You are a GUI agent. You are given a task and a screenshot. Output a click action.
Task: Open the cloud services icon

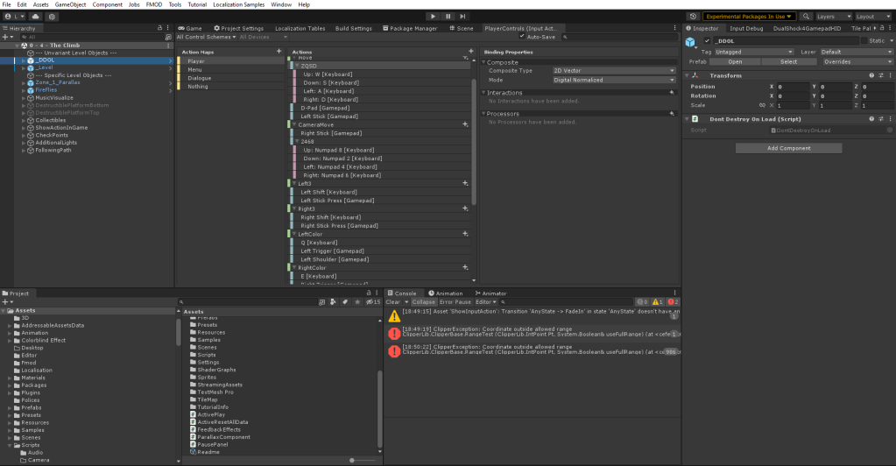tap(35, 16)
